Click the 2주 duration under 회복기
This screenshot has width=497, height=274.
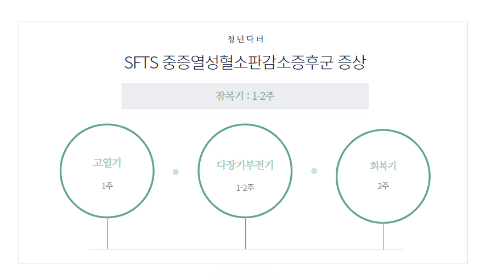point(383,186)
